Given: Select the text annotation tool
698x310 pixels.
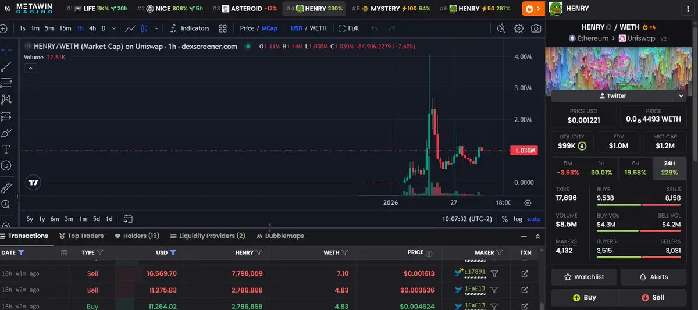Looking at the screenshot, I should click(6, 149).
